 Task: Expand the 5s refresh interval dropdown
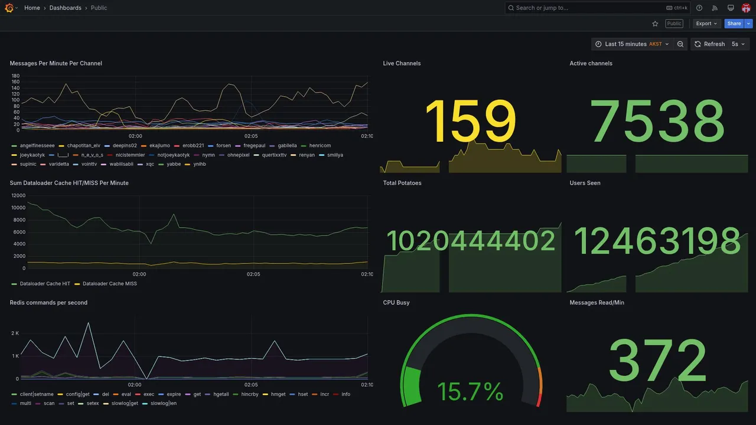point(738,44)
